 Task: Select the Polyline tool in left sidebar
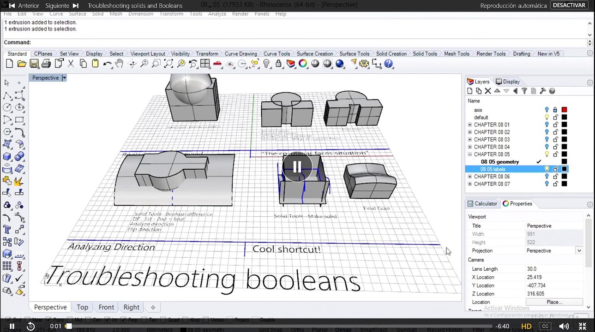pyautogui.click(x=7, y=95)
